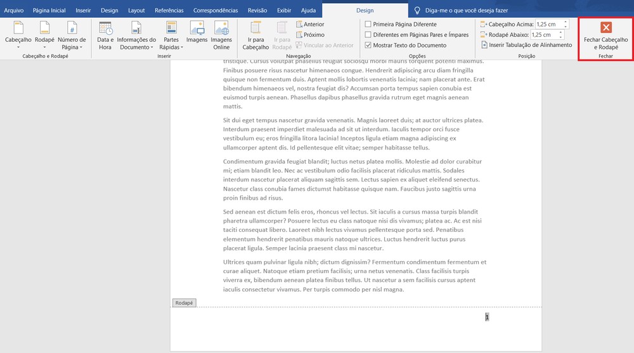Decrease Cabeçalho Acima value with down arrow

(566, 27)
